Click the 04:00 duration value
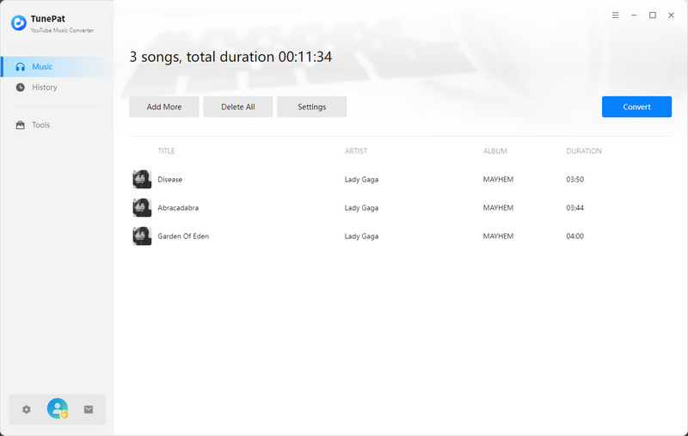688x436 pixels. click(x=574, y=236)
